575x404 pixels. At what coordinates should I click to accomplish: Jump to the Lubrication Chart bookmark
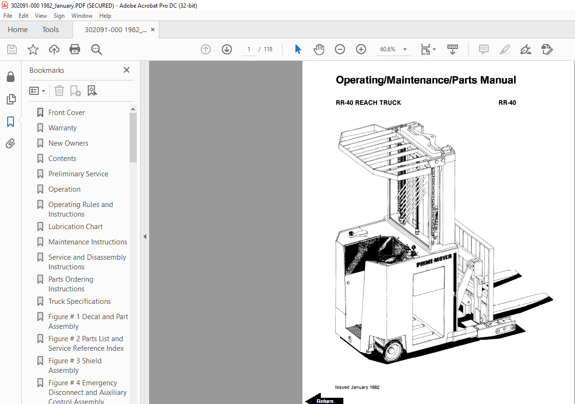tap(76, 227)
